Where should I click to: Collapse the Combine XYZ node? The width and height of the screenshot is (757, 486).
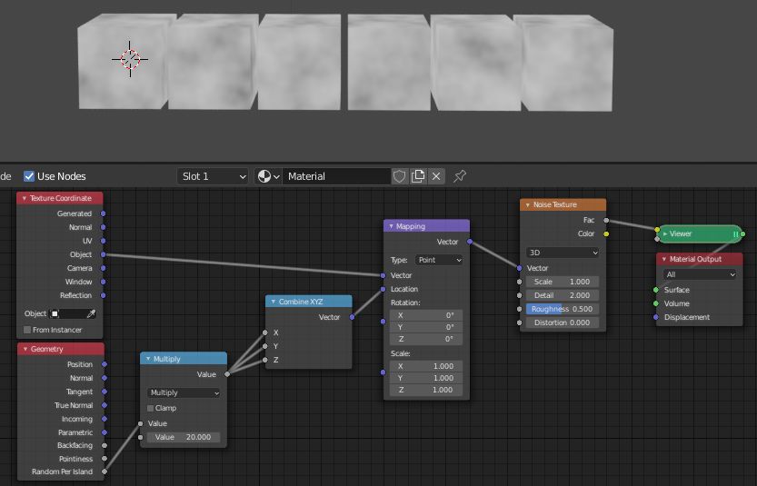coord(273,302)
